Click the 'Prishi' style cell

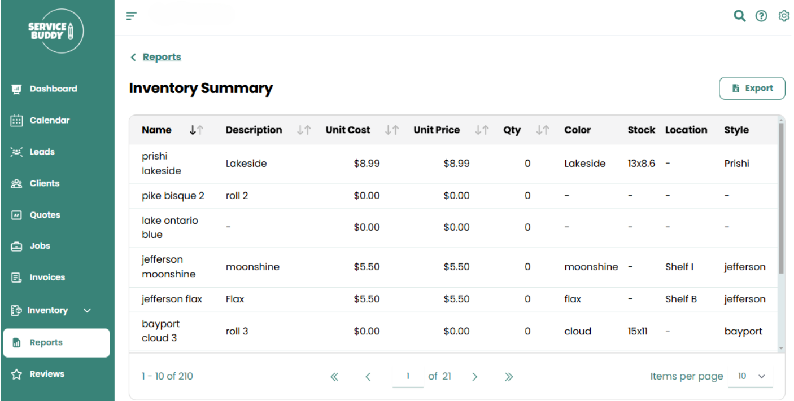737,164
